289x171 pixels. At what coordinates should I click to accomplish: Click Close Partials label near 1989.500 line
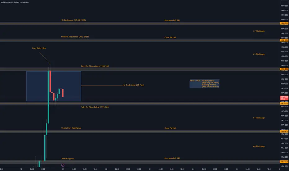point(170,37)
